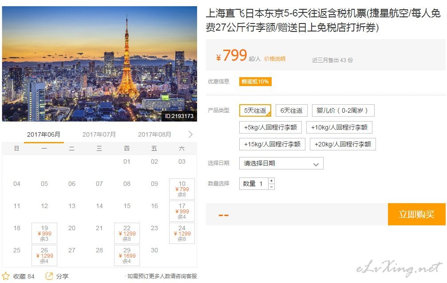Switch to 2017年06月 calendar tab
The height and width of the screenshot is (283, 447).
(x=44, y=134)
